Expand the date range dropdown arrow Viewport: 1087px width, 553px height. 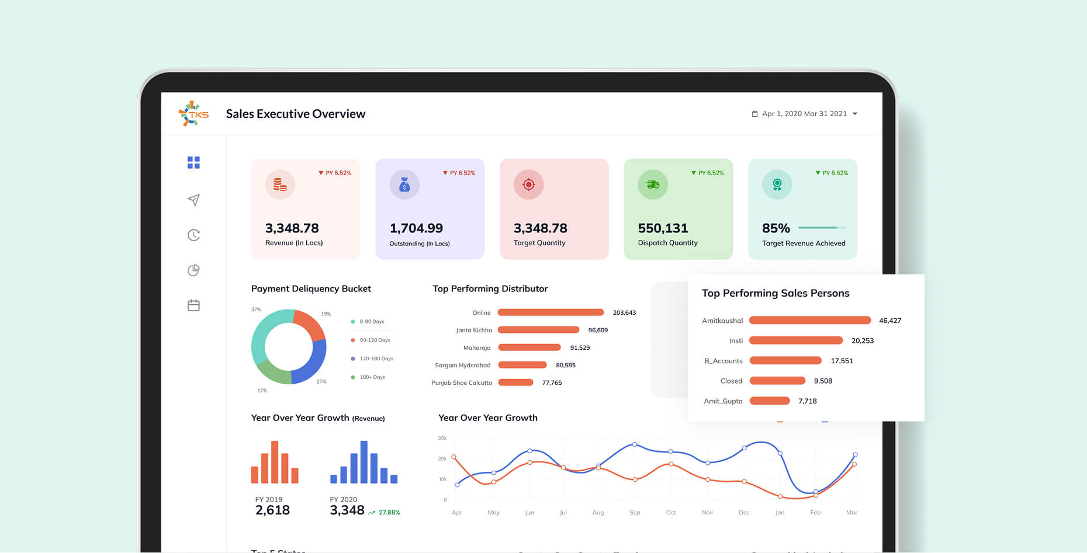pyautogui.click(x=855, y=114)
